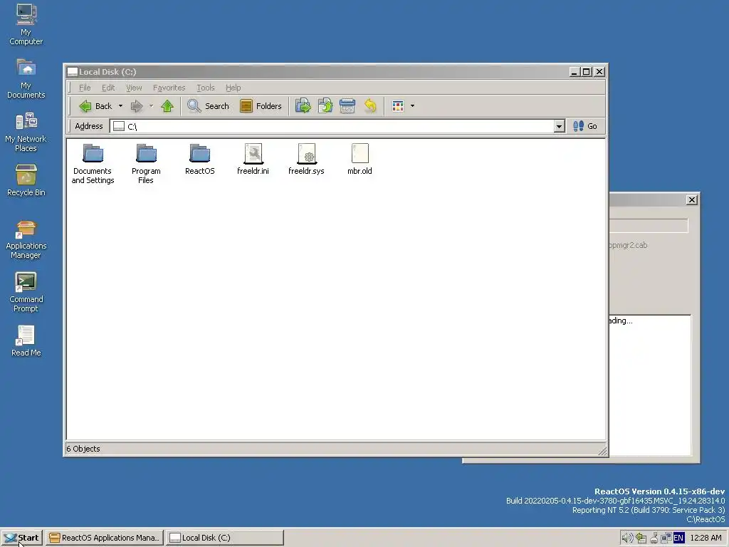This screenshot has height=547, width=729.
Task: Select the mbr.old file
Action: click(x=360, y=160)
